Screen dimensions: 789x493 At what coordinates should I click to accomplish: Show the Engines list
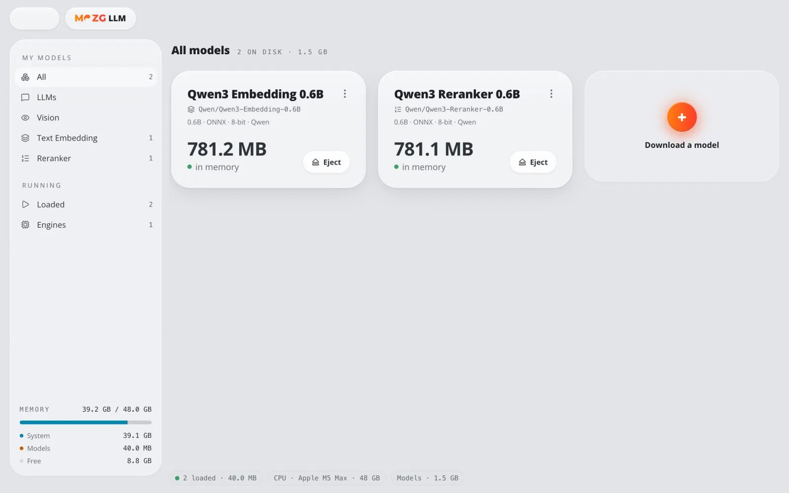click(86, 225)
